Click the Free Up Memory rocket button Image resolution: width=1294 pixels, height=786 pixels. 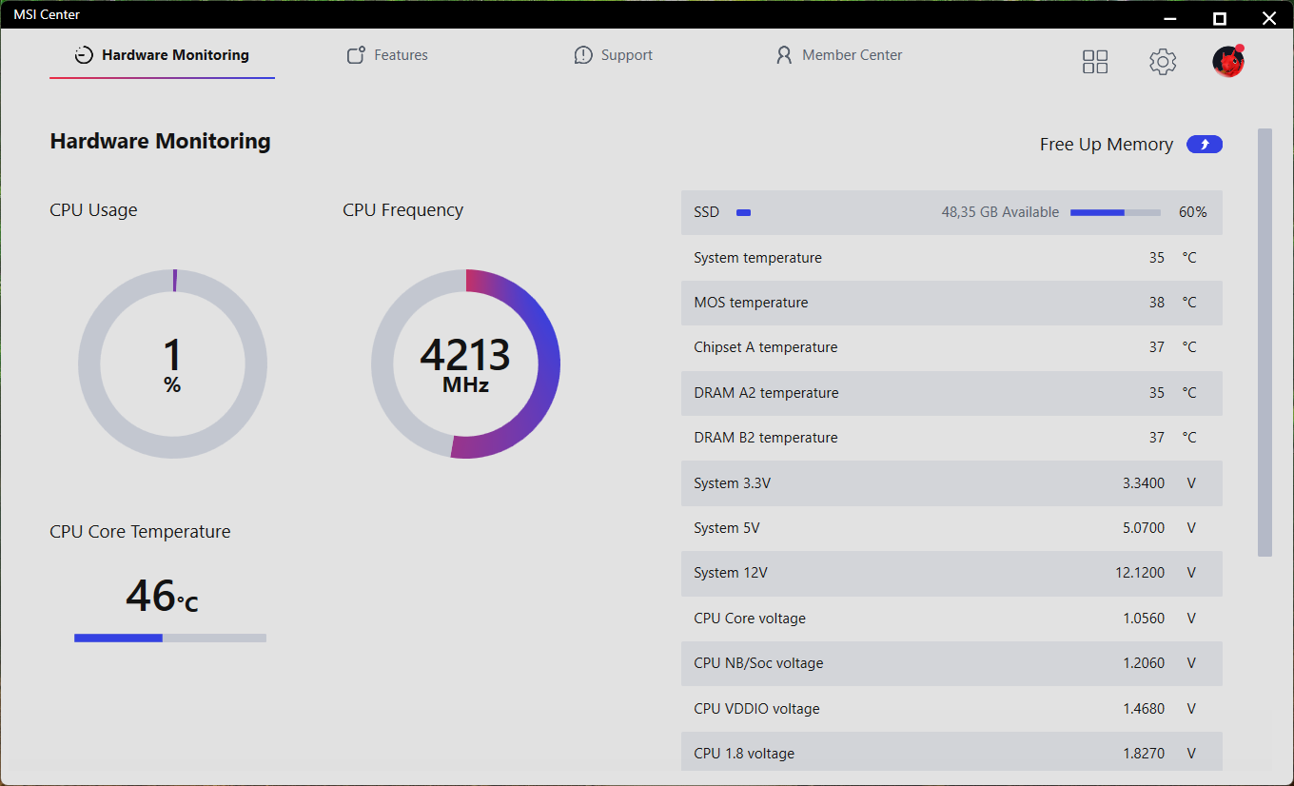(x=1204, y=145)
